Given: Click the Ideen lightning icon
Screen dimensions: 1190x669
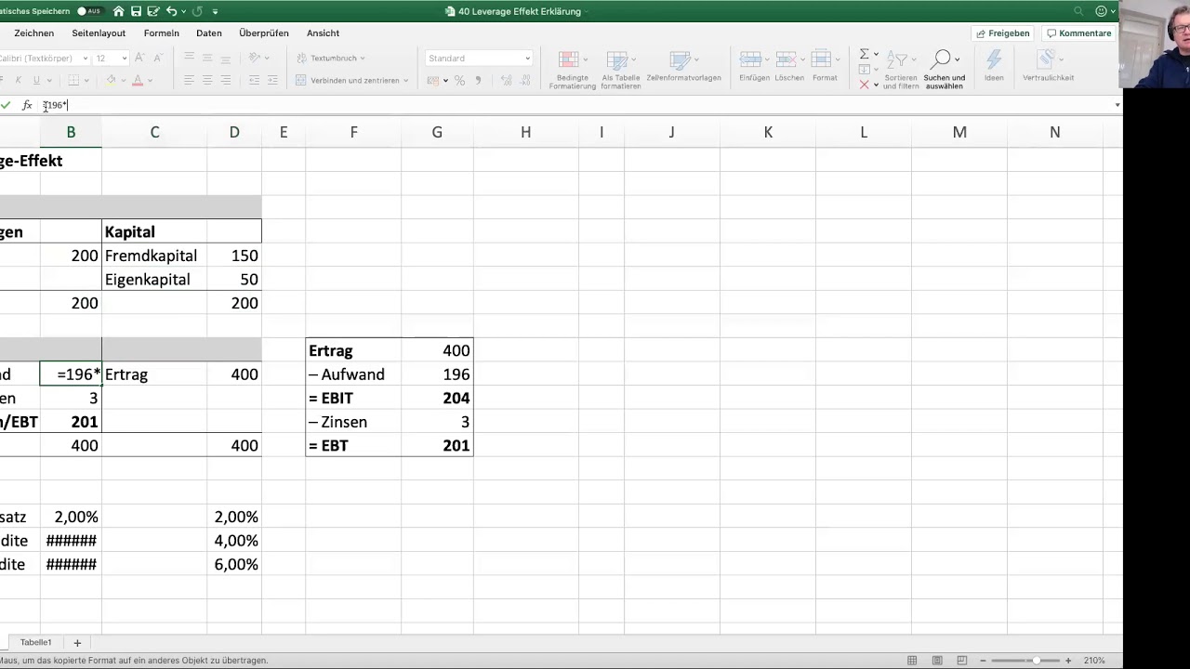Looking at the screenshot, I should point(994,60).
